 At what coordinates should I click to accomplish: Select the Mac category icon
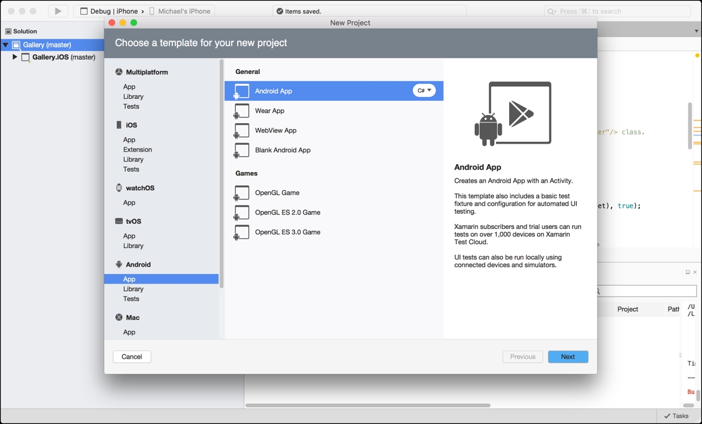point(118,318)
